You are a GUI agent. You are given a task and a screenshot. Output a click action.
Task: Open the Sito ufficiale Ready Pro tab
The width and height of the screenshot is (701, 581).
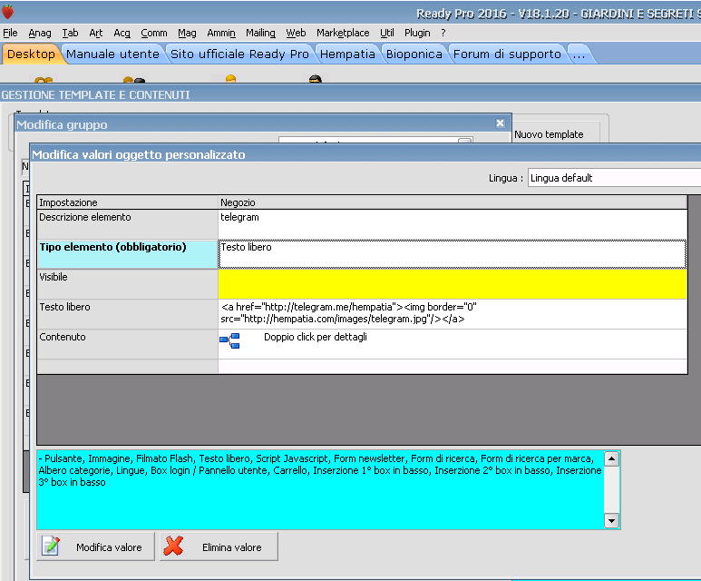click(x=239, y=54)
